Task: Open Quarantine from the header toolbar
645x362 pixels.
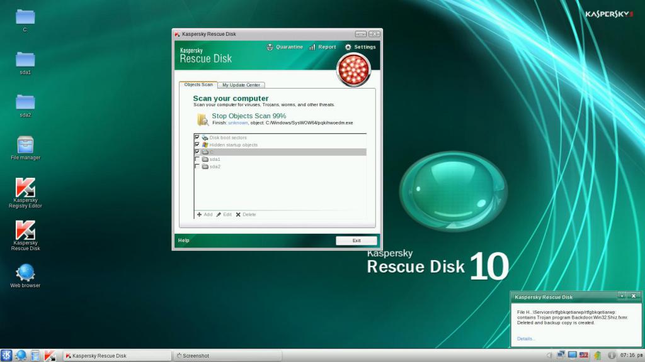Action: pos(285,47)
